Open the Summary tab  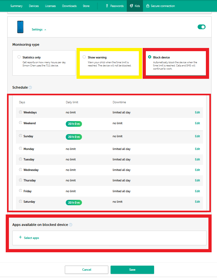(16, 6)
